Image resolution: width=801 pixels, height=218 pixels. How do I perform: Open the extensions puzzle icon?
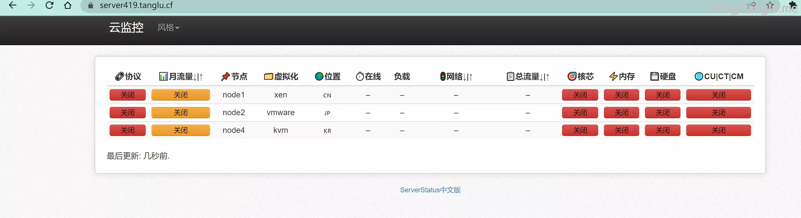coord(793,5)
